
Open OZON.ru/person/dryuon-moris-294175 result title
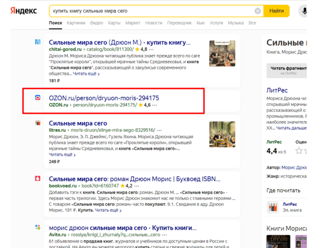pos(104,98)
